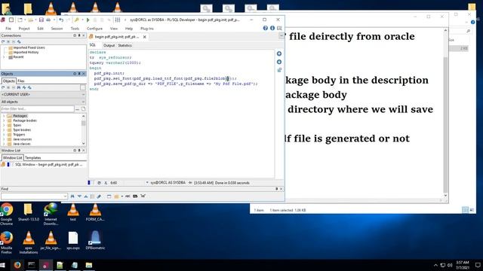The width and height of the screenshot is (483, 271).
Task: Run the script with the green Execute arrow
Action: pyautogui.click(x=88, y=20)
